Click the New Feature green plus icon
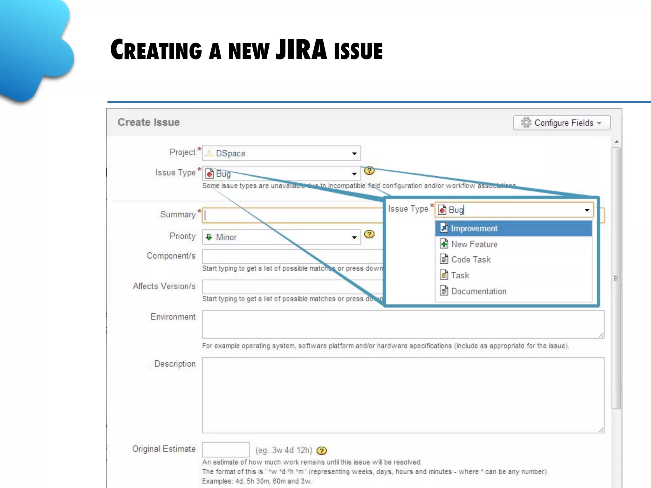The image size is (651, 488). [x=444, y=244]
